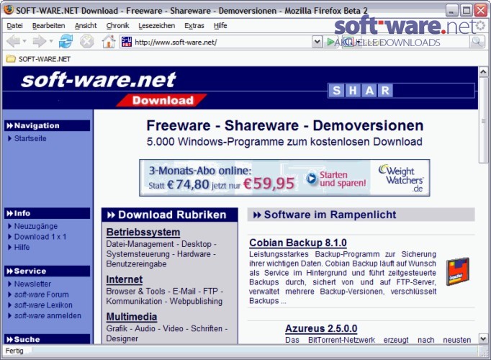Open the Back button history dropdown

pyautogui.click(x=24, y=41)
